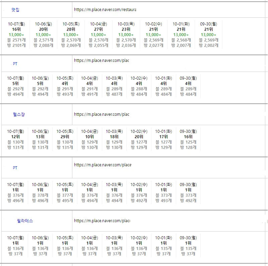Select the 10-01 cell showing 블 135개
The height and width of the screenshot is (266, 268).
tap(163, 246)
